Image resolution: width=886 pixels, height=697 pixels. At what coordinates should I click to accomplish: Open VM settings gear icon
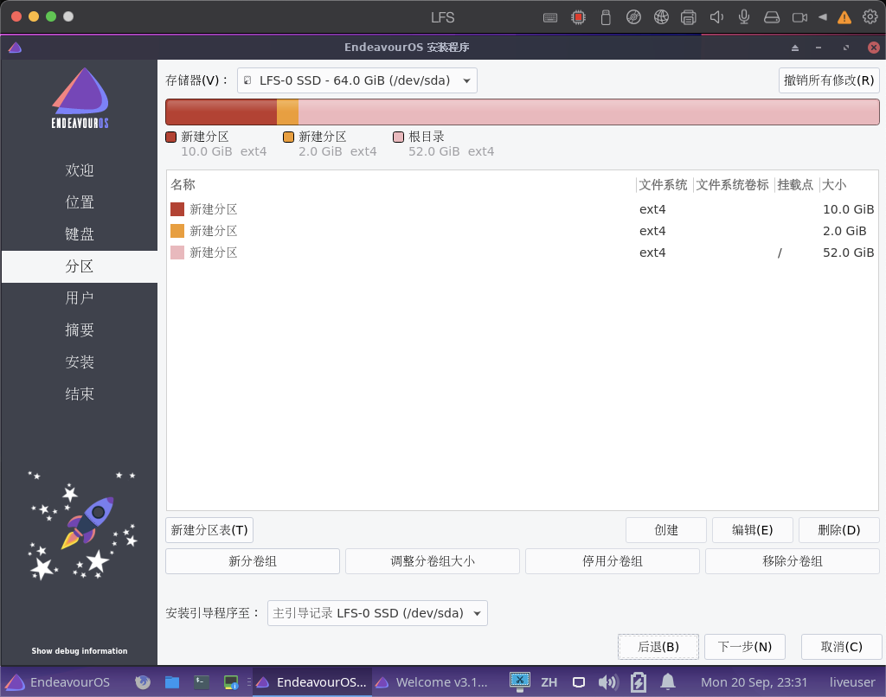[x=870, y=17]
